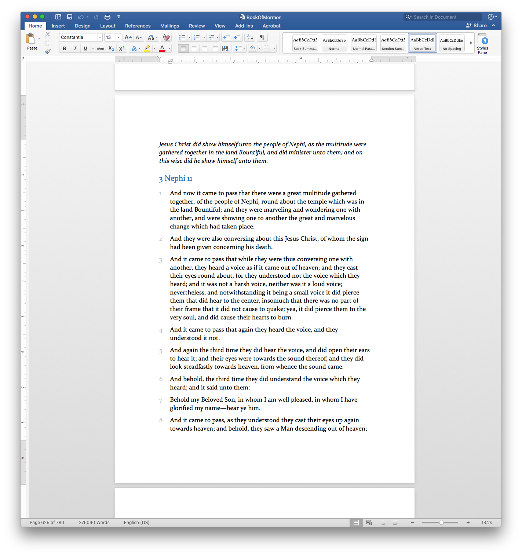Open the Insert tab
This screenshot has width=522, height=556.
[x=58, y=26]
